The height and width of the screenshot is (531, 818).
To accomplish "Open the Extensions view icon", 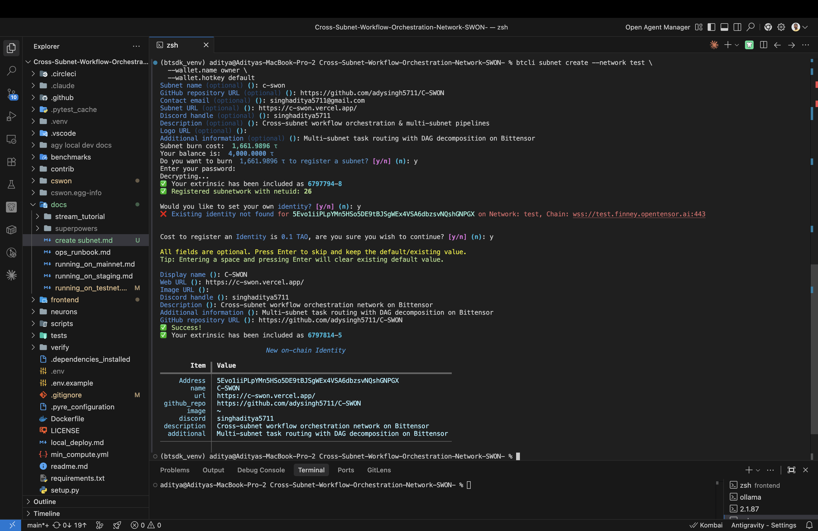I will pos(11,162).
